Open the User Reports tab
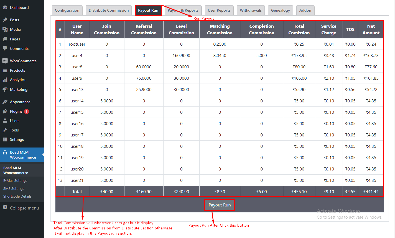The height and width of the screenshot is (238, 395). 219,10
